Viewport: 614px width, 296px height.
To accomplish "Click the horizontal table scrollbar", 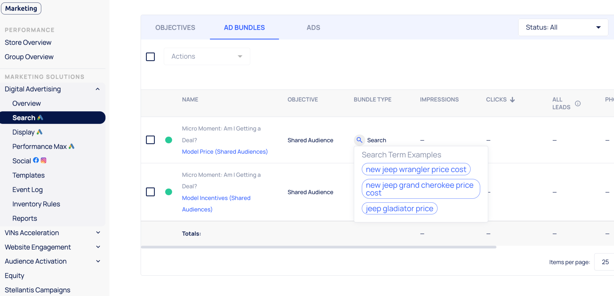I will 318,247.
